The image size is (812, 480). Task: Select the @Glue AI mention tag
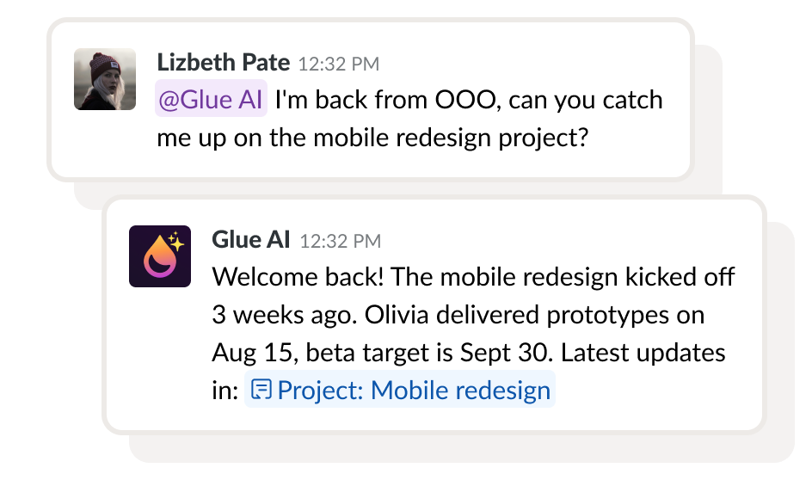(x=211, y=99)
